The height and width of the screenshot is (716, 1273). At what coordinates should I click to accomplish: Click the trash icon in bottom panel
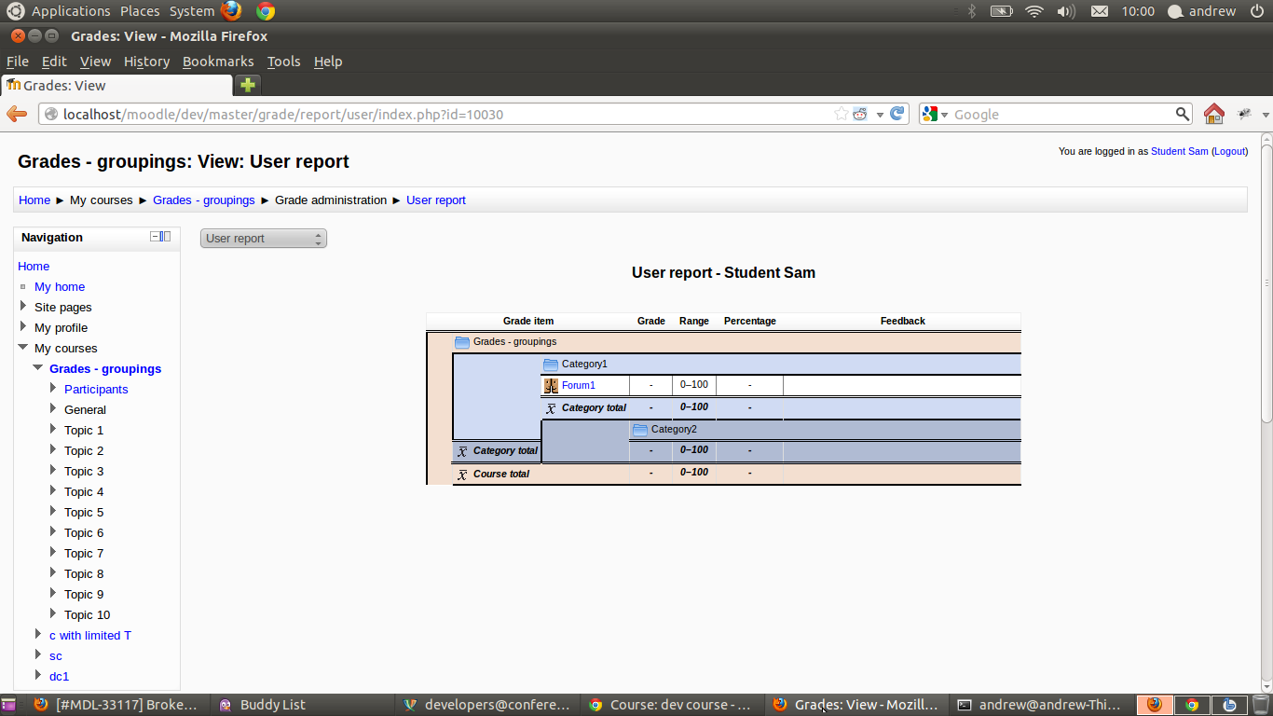pyautogui.click(x=1261, y=705)
